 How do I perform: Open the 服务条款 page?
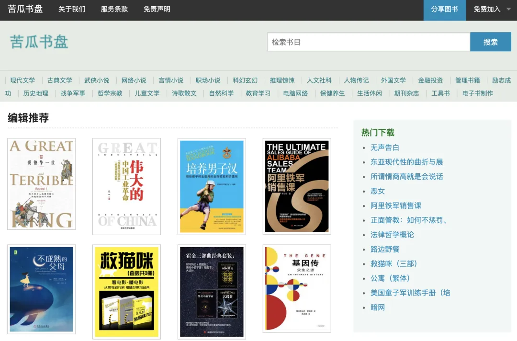point(114,9)
